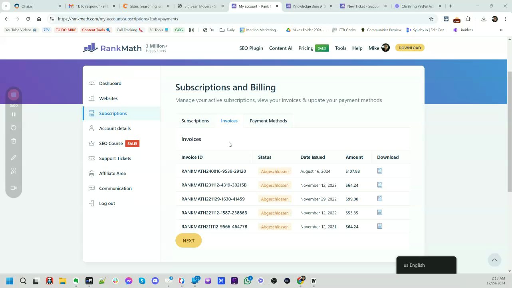Toggle recorder confetti effects icon
The height and width of the screenshot is (288, 512).
[x=14, y=171]
